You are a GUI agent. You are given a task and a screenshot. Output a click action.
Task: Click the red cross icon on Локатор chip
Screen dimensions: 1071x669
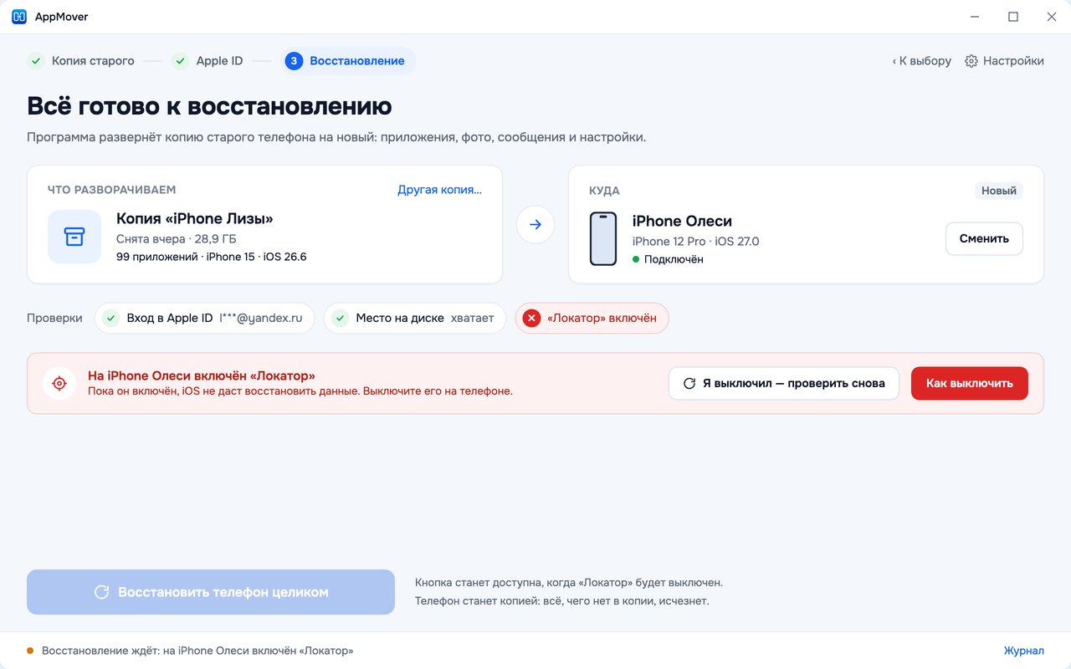coord(530,318)
